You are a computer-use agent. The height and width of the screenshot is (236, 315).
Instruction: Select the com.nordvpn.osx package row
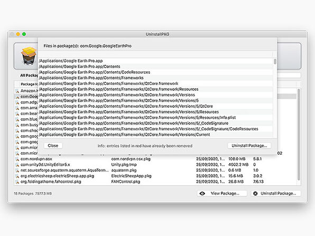point(155,159)
